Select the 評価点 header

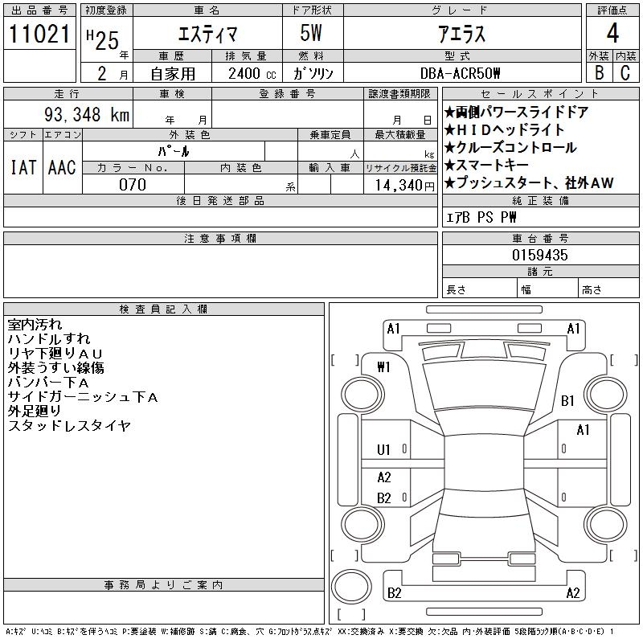pos(612,10)
